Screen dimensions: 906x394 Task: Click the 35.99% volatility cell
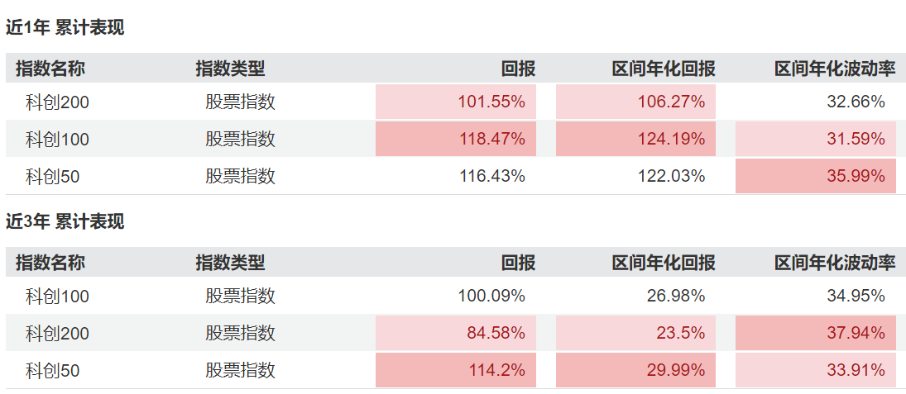(815, 176)
